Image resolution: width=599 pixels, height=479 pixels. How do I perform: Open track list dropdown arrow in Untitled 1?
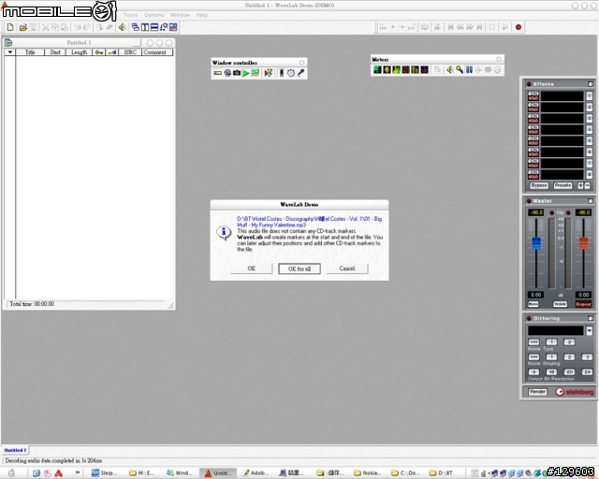[x=10, y=52]
